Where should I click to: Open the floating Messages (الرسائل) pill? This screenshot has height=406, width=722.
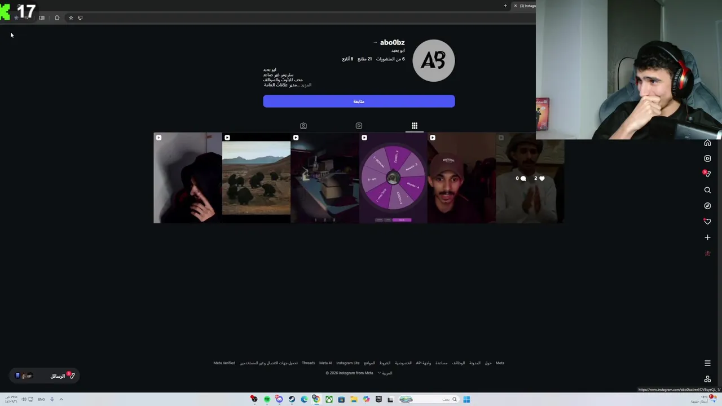point(45,376)
